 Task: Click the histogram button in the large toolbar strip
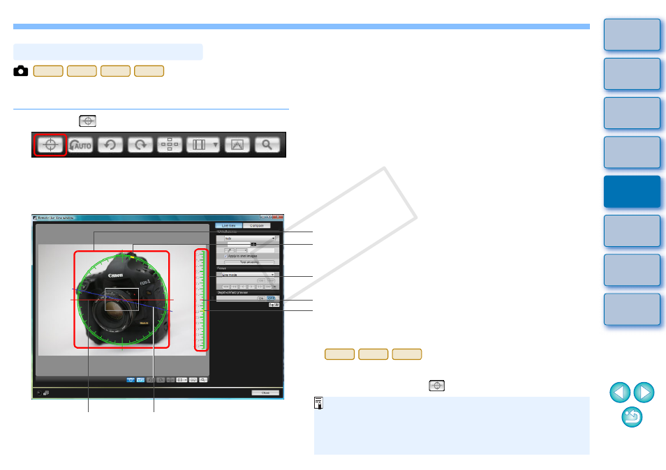[237, 145]
